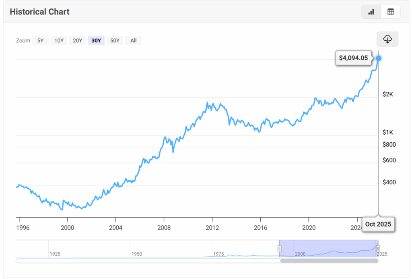Click the Oct 2025 date label
The height and width of the screenshot is (279, 412).
(378, 224)
